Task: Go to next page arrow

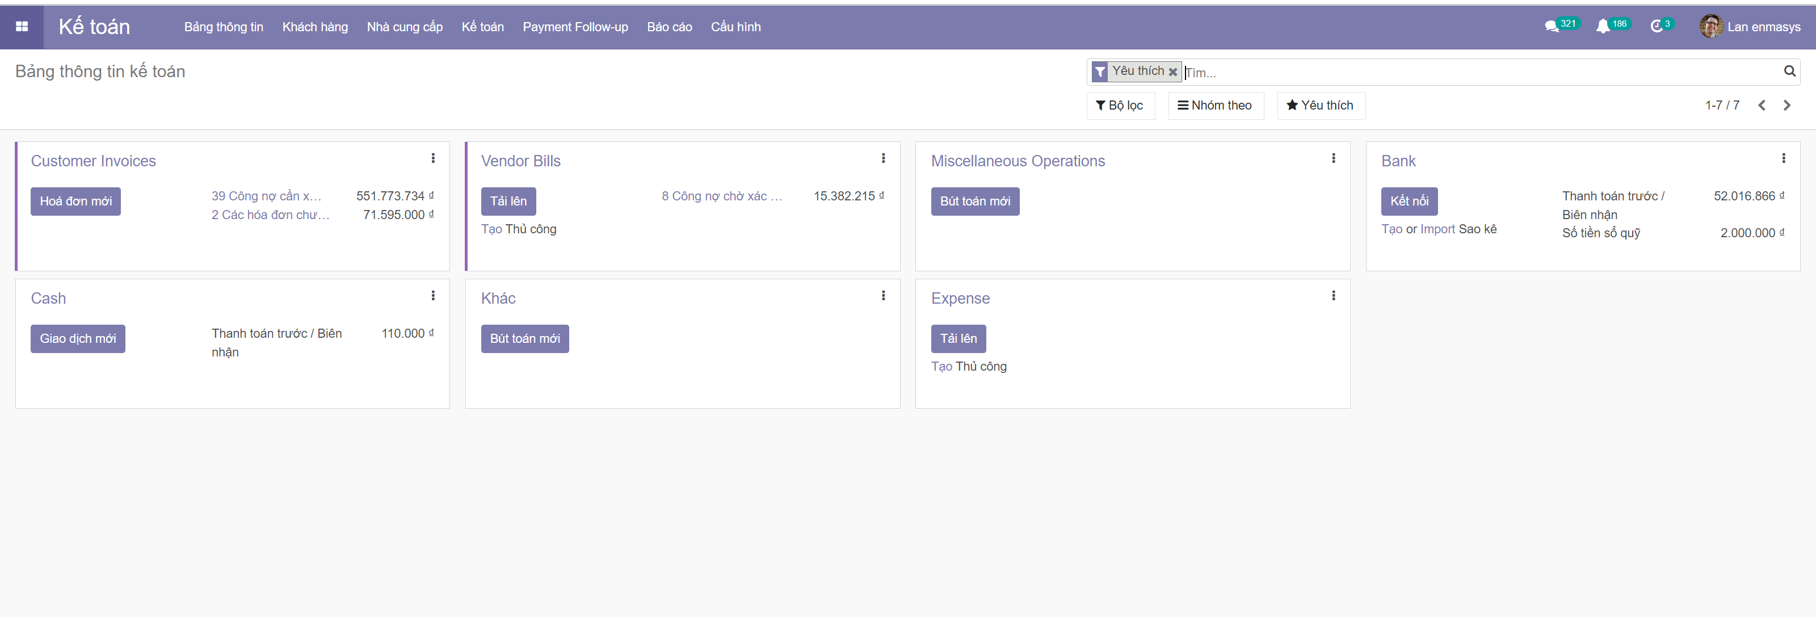Action: pyautogui.click(x=1786, y=106)
